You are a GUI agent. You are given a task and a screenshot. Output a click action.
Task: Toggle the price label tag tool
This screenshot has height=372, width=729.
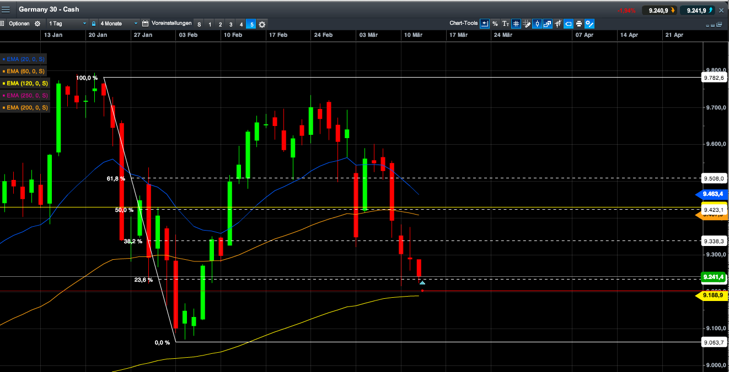[x=568, y=24]
